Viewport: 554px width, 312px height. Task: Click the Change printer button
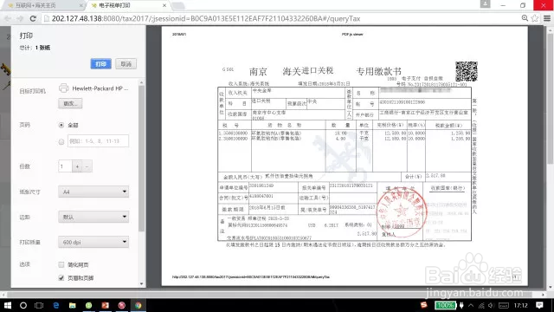pos(70,104)
